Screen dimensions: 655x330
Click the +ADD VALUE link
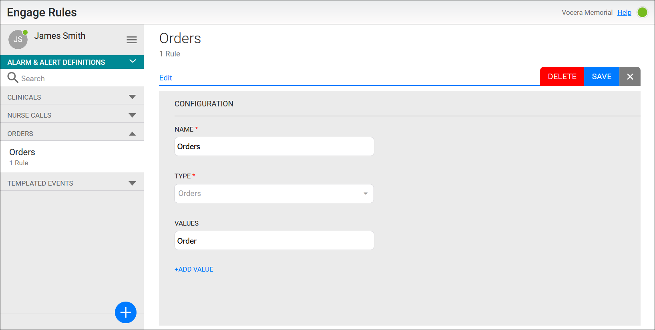194,269
